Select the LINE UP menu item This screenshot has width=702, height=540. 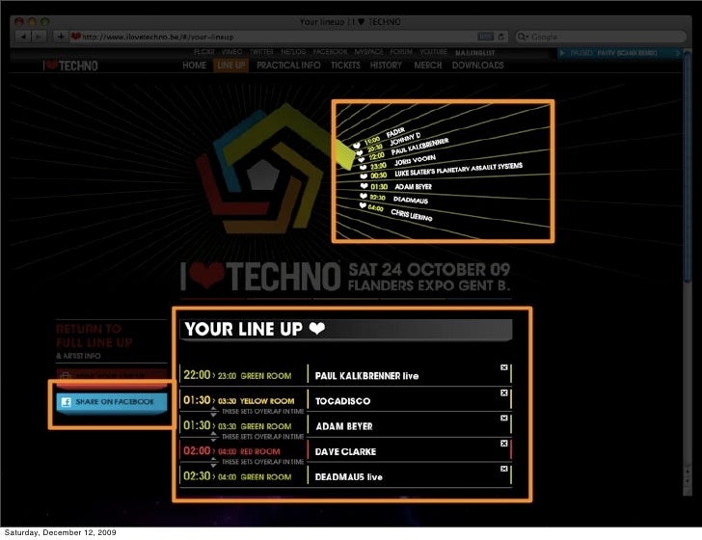pyautogui.click(x=231, y=66)
